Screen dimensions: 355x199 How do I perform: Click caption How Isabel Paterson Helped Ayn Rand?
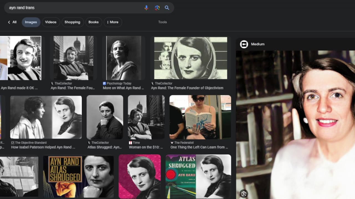click(x=43, y=147)
